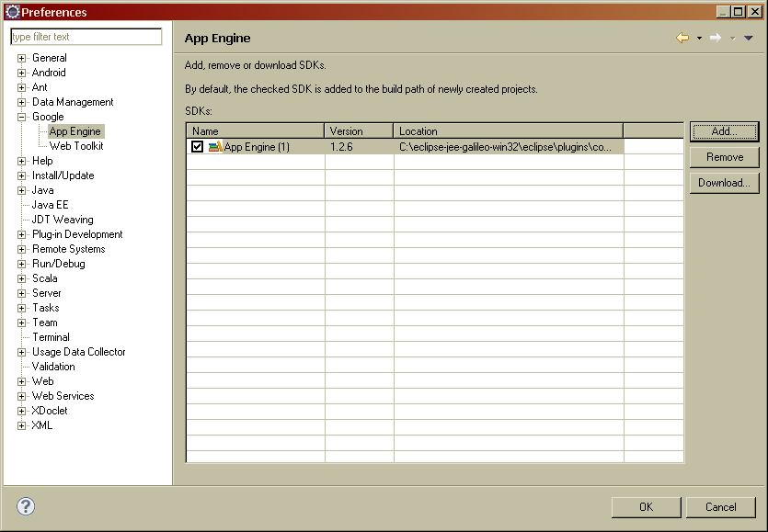The width and height of the screenshot is (768, 532).
Task: Click the back arrow navigation icon
Action: tap(682, 38)
